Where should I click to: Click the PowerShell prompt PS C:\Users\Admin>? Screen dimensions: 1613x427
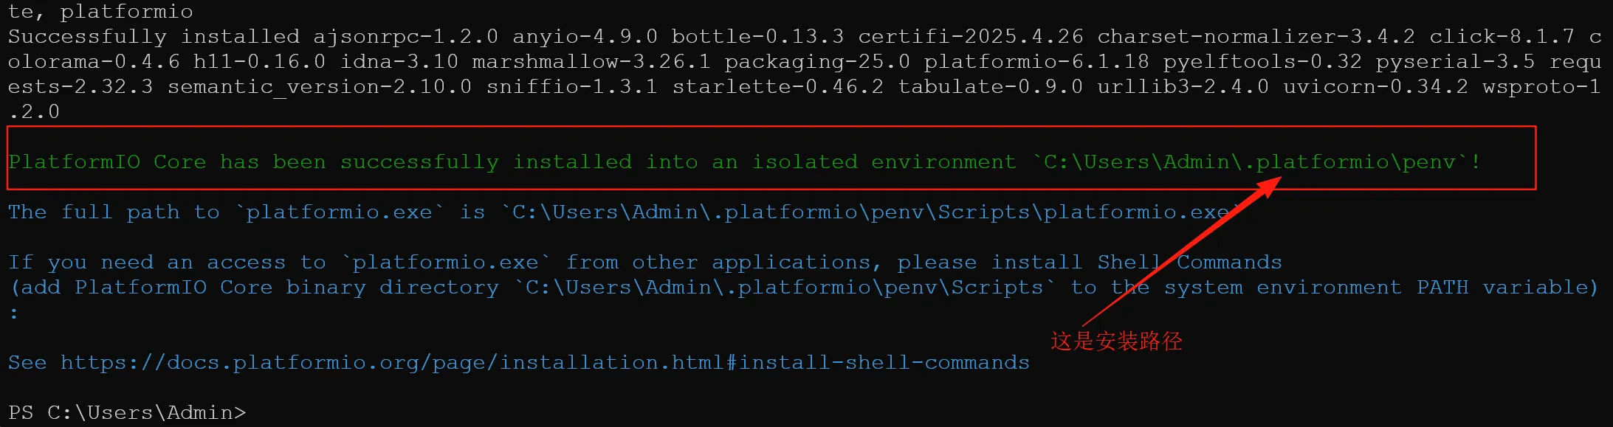(127, 412)
